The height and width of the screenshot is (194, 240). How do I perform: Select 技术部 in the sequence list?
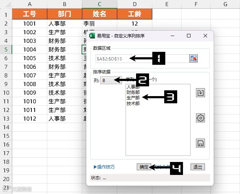pyautogui.click(x=133, y=104)
